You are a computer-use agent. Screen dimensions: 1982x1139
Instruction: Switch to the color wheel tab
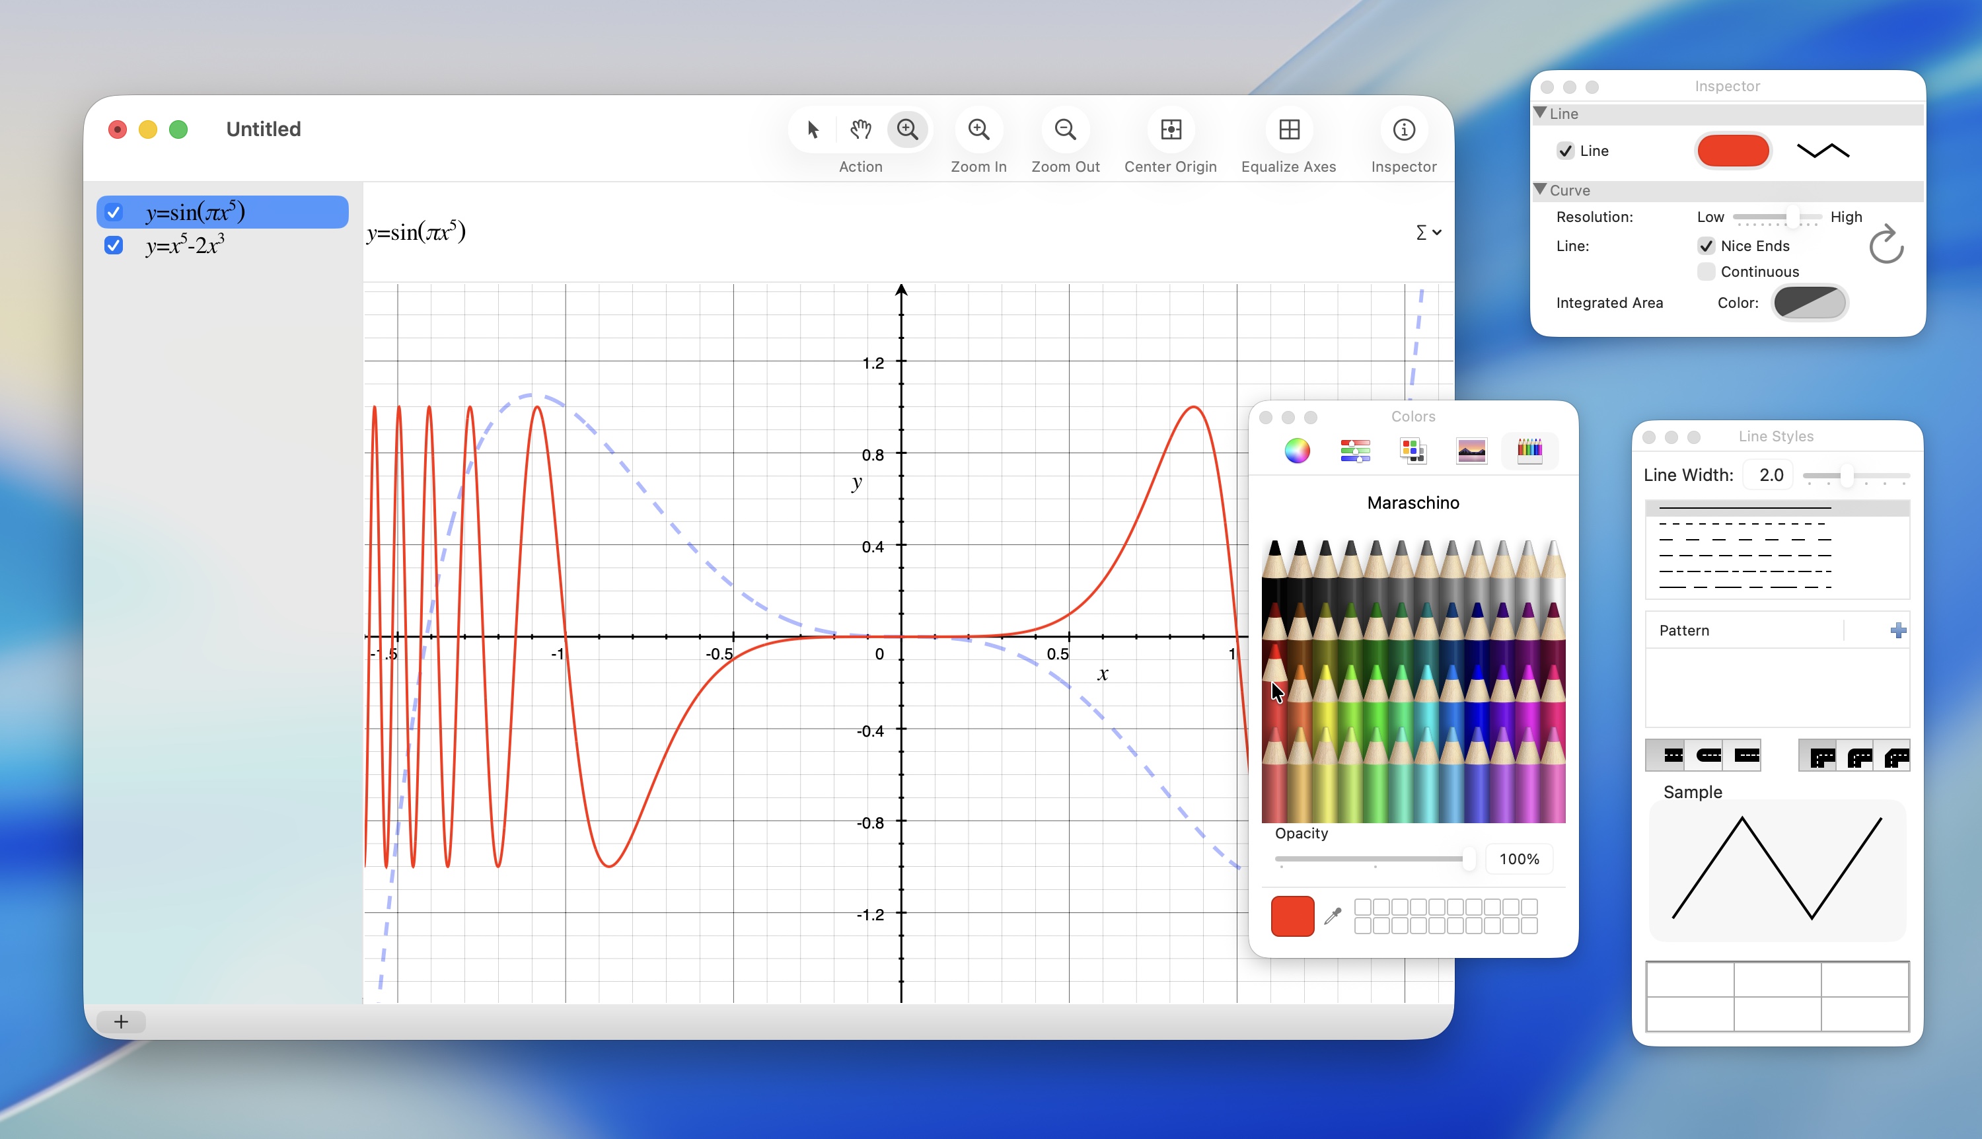pos(1297,451)
